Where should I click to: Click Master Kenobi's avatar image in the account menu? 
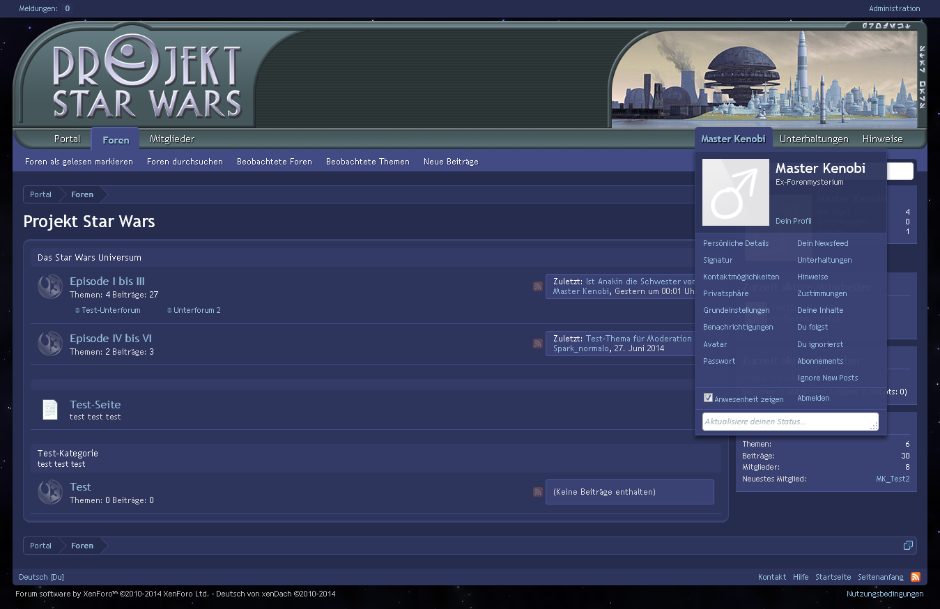[x=736, y=192]
